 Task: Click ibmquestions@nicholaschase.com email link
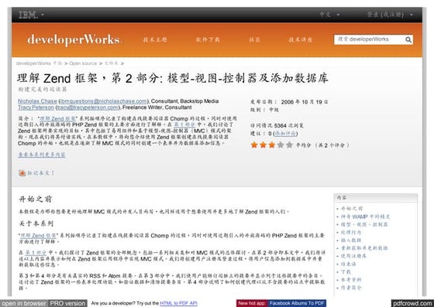(104, 101)
